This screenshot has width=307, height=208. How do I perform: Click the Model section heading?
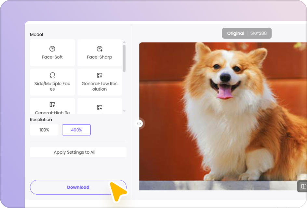coord(36,34)
